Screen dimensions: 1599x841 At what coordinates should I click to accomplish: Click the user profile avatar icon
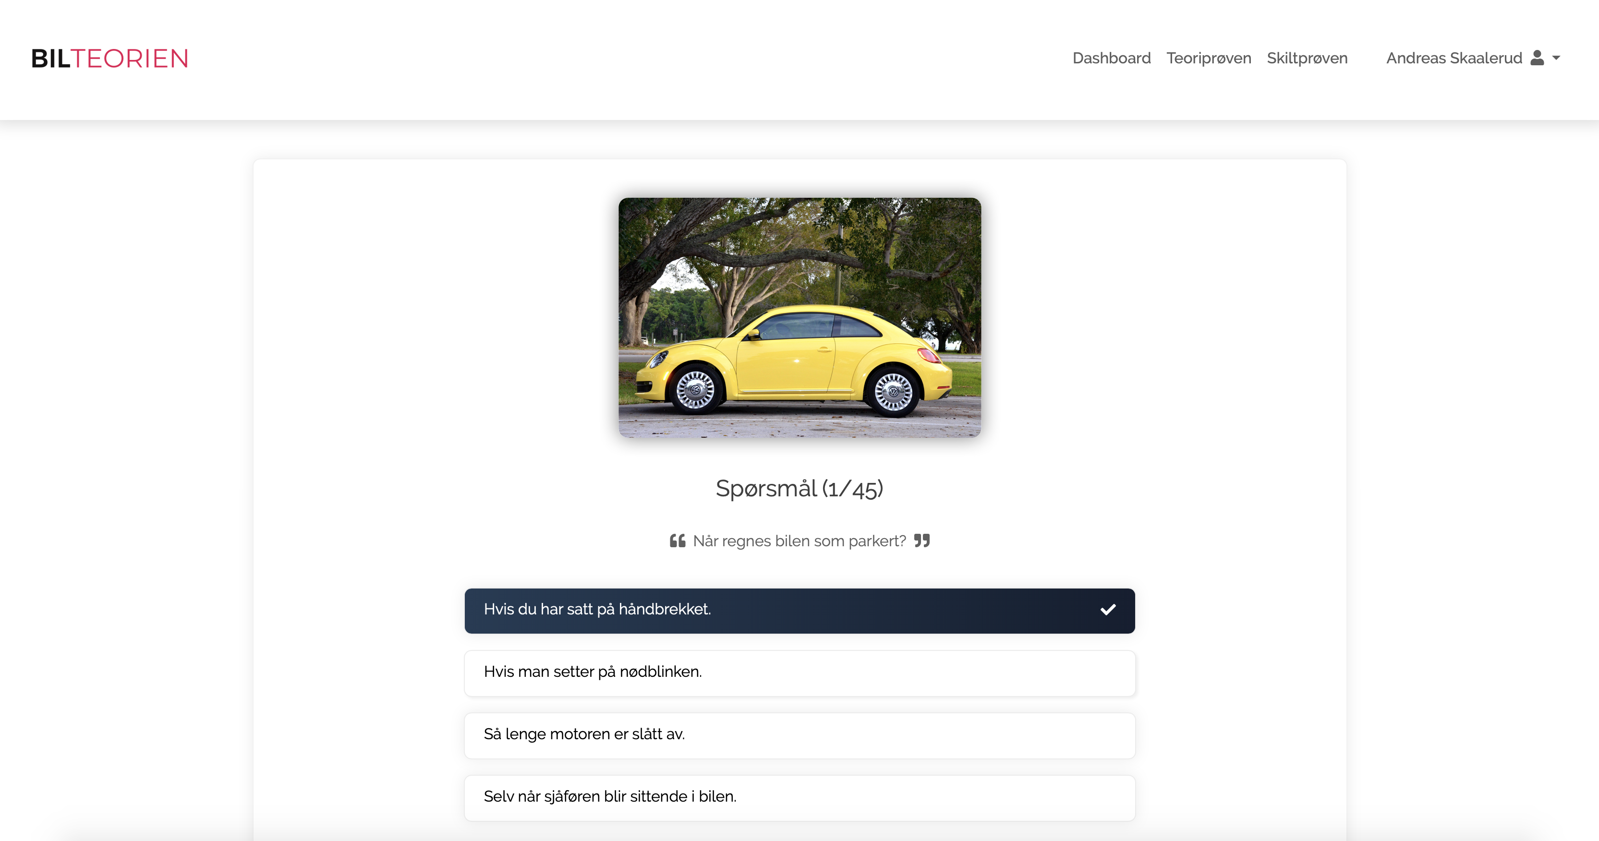[x=1537, y=58]
